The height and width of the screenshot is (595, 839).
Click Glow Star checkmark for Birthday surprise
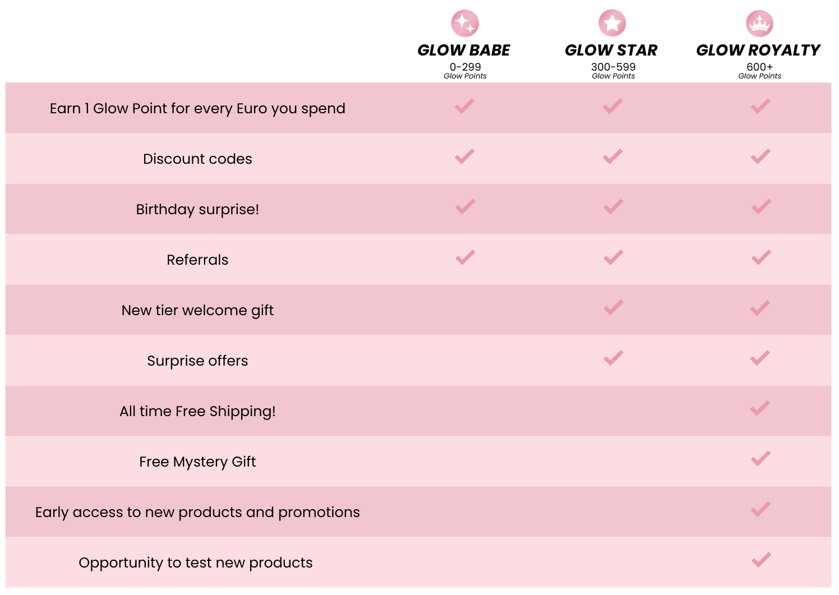[613, 207]
